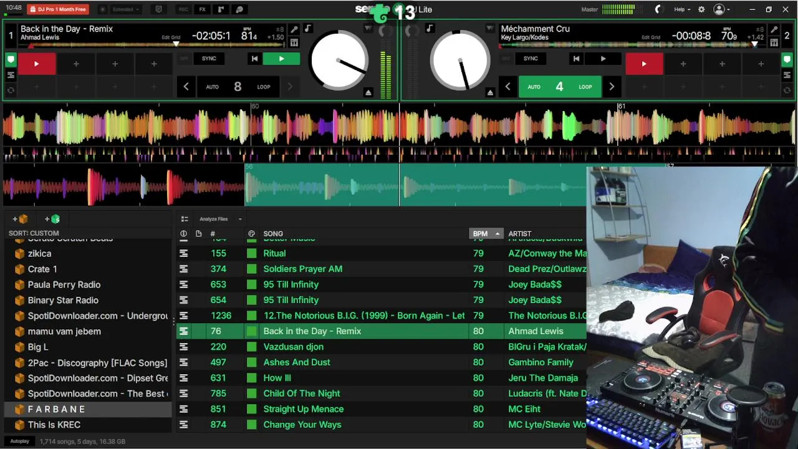Add cue point in deck 1 second slot

click(76, 64)
